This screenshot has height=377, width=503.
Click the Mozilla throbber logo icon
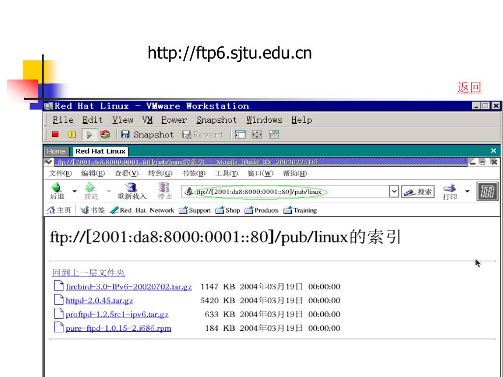point(487,192)
